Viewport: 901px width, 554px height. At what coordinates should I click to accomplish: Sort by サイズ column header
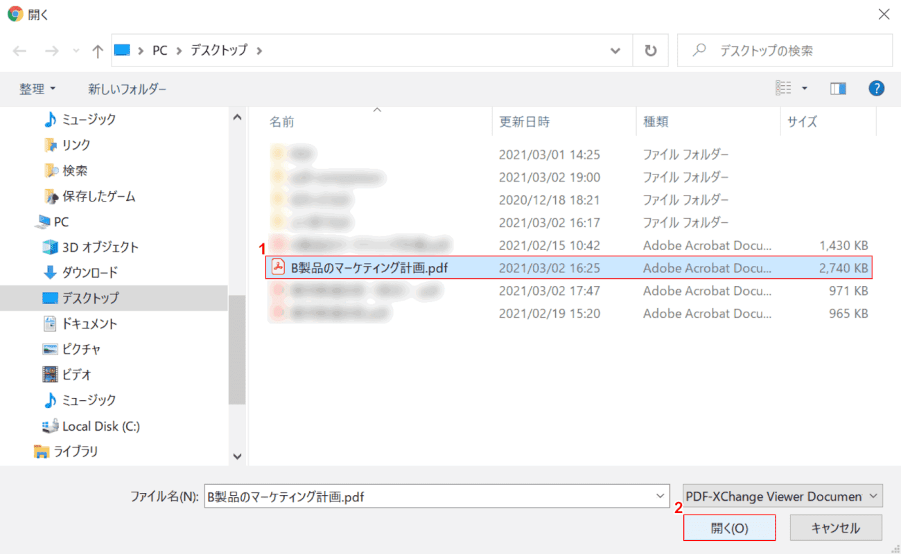802,122
